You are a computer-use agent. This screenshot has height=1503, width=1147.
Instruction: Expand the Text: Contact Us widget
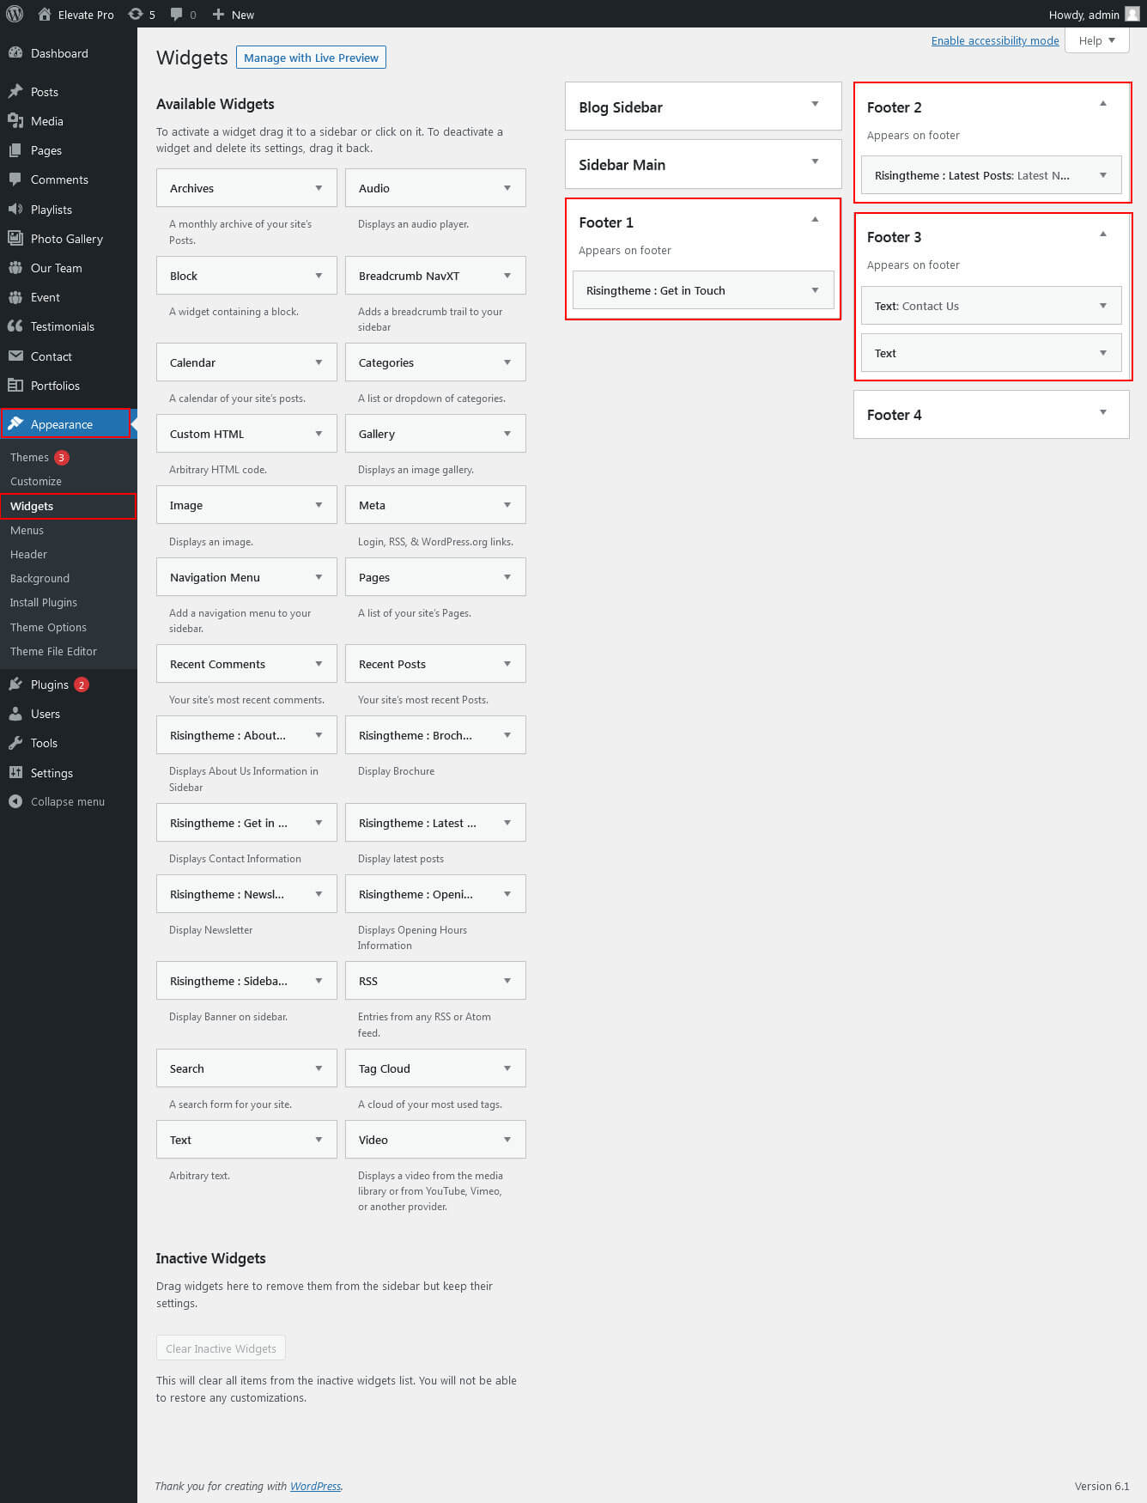click(1103, 306)
